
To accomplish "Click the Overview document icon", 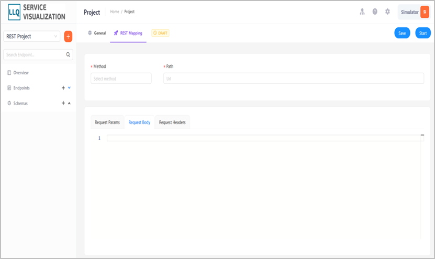I will 9,73.
